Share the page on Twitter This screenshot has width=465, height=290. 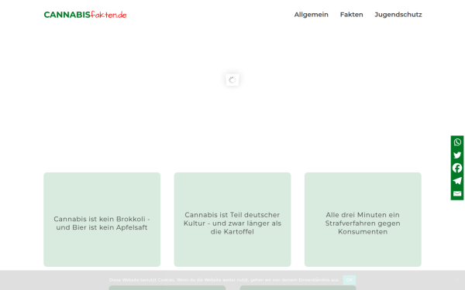[457, 155]
